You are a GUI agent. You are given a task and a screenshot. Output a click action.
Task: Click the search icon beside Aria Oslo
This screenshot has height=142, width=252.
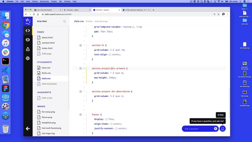click(x=65, y=21)
